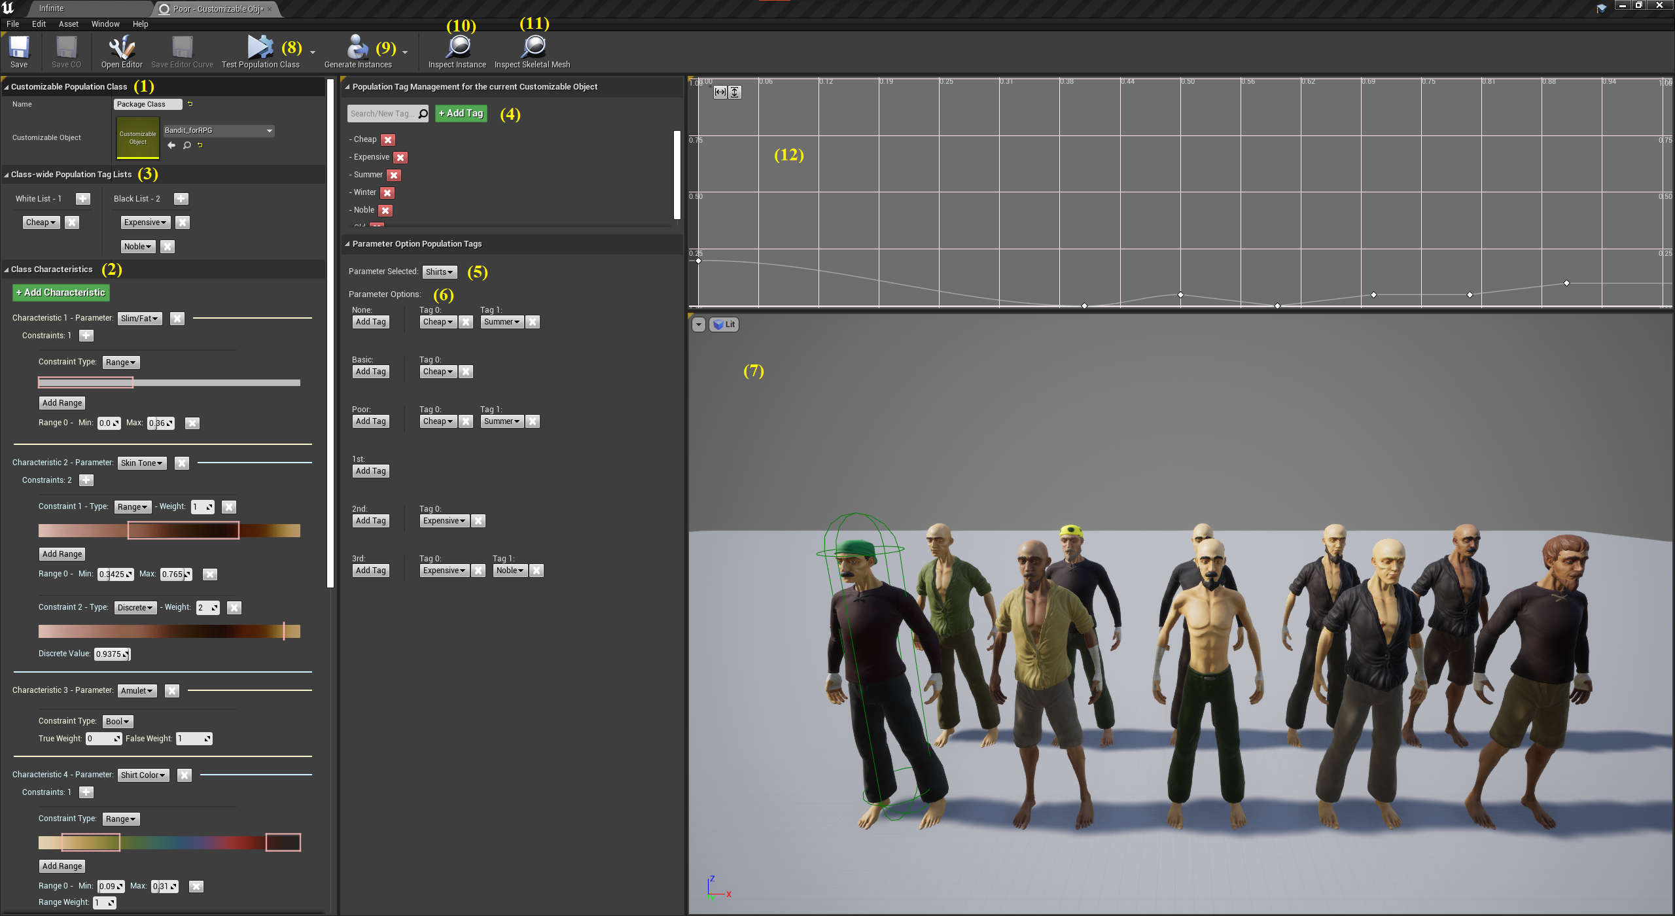Click the green Add Characteristic button
This screenshot has height=916, width=1675.
tap(61, 292)
